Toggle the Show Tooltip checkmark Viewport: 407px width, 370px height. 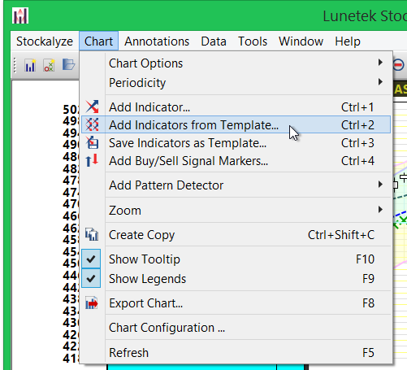tap(91, 259)
